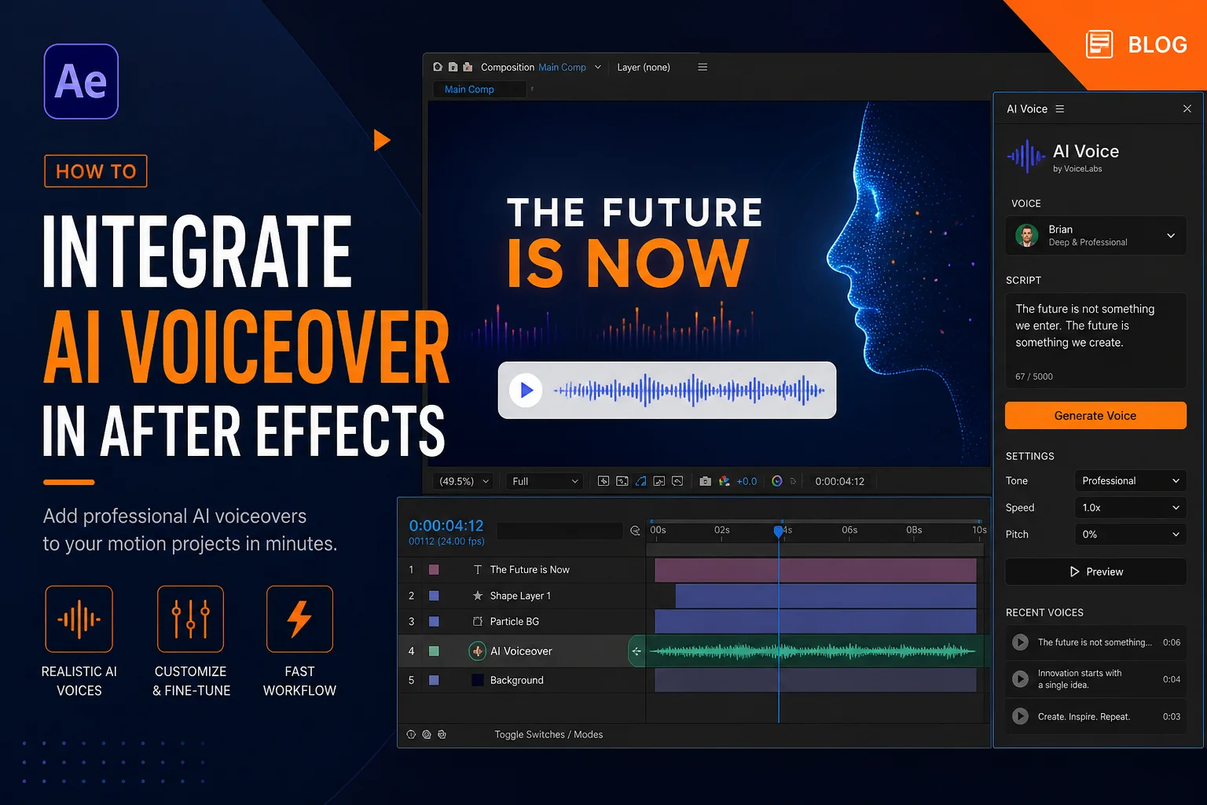
Task: Open the Brian voice selector dropdown
Action: tap(1095, 235)
